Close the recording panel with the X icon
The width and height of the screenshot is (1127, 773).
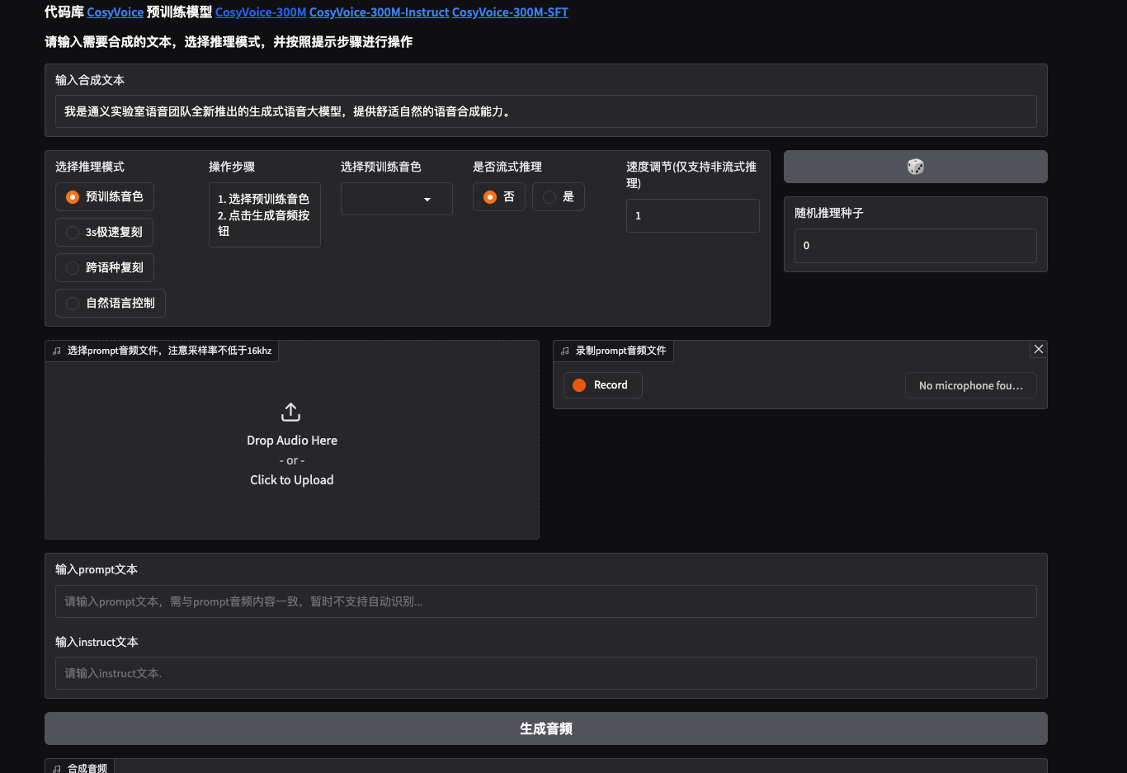1039,348
